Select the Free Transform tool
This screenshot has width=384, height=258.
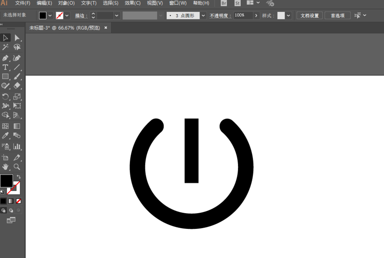[17, 106]
